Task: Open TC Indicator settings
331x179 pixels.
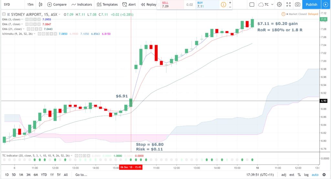Action: click(80, 155)
